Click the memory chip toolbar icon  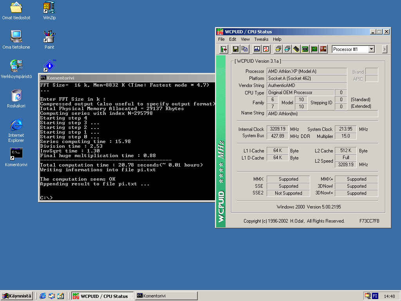point(296,49)
